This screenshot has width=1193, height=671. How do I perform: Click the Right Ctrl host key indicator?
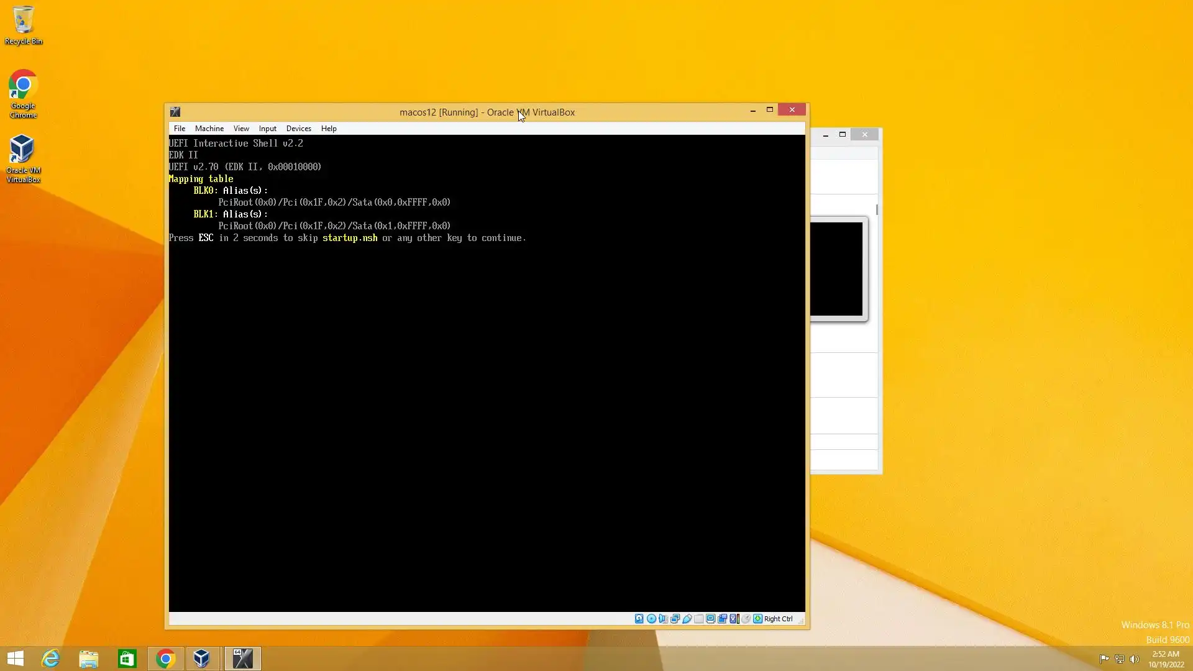(x=778, y=619)
